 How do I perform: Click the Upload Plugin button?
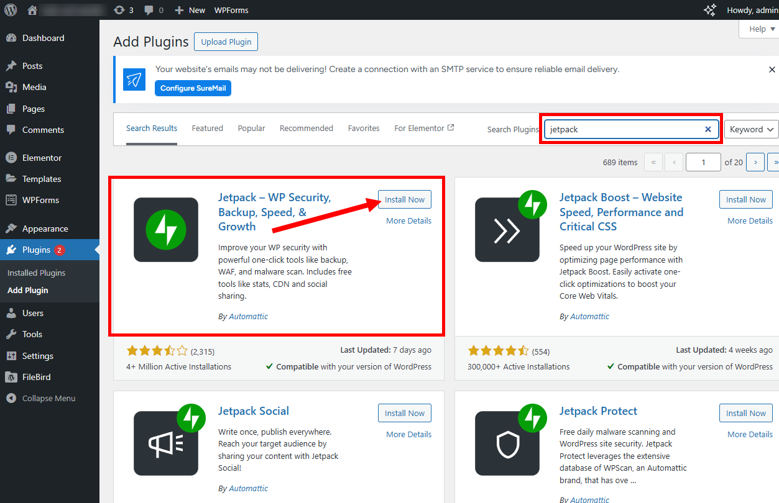pyautogui.click(x=226, y=42)
